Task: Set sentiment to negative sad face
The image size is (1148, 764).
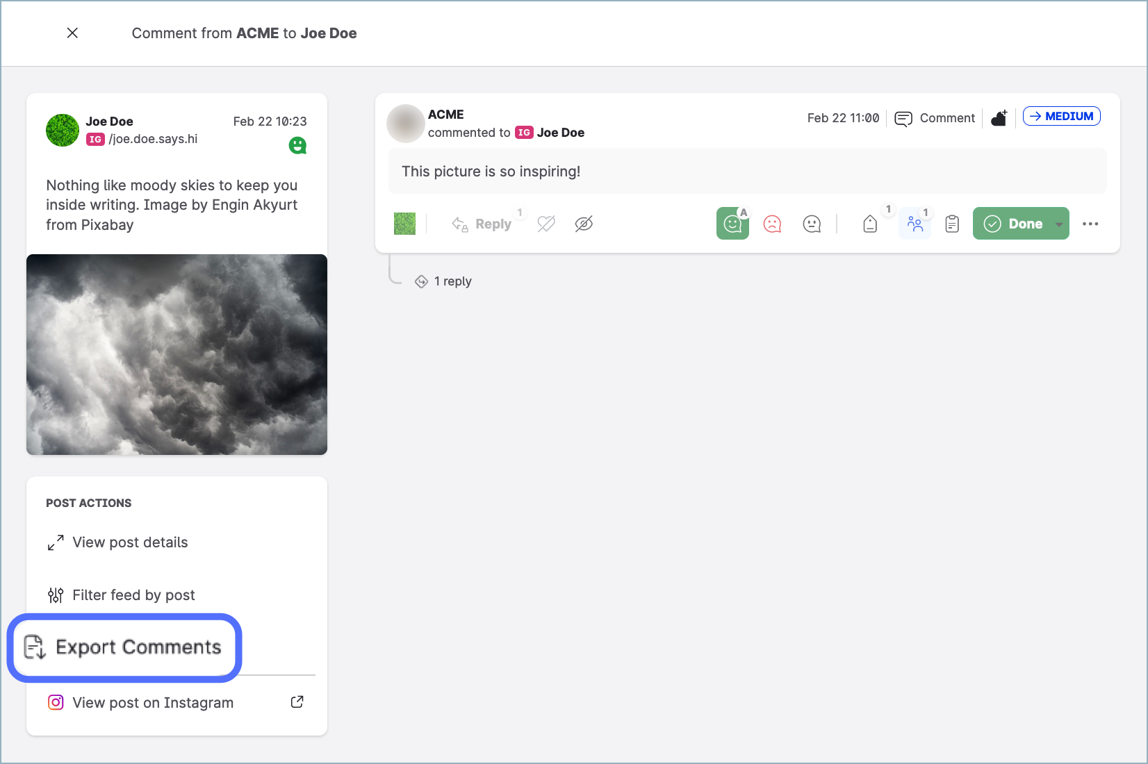Action: (772, 224)
